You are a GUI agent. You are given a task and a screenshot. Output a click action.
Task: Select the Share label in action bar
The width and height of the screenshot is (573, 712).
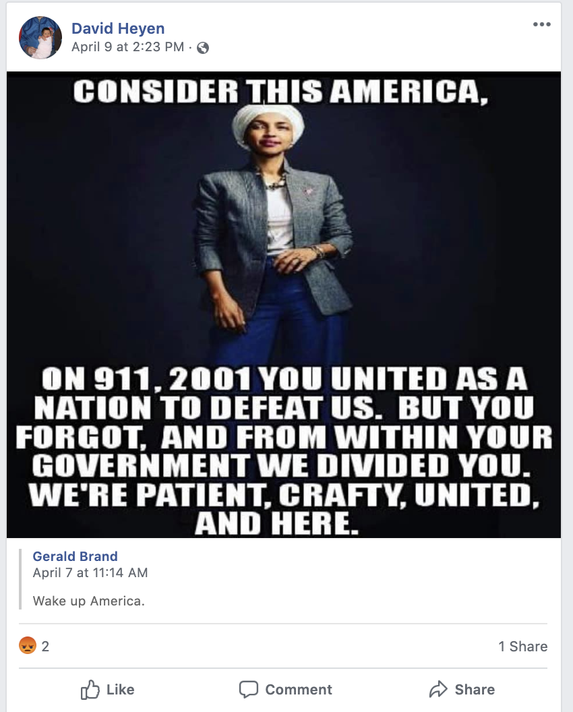click(x=475, y=690)
